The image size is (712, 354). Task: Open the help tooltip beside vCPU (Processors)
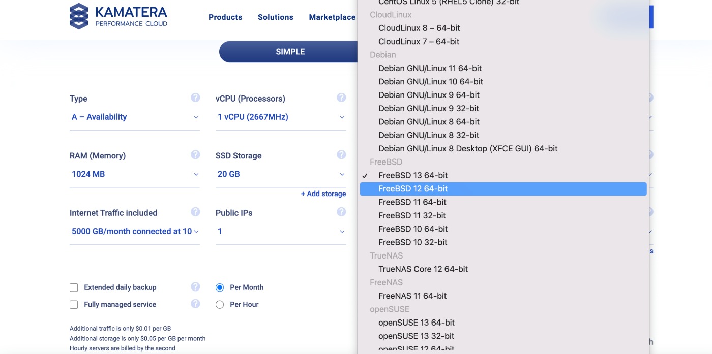click(341, 98)
